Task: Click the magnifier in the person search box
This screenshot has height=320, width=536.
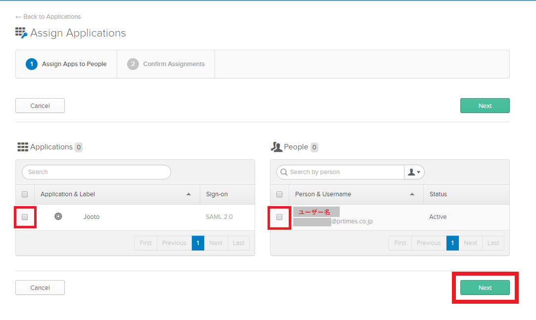Action: [284, 172]
